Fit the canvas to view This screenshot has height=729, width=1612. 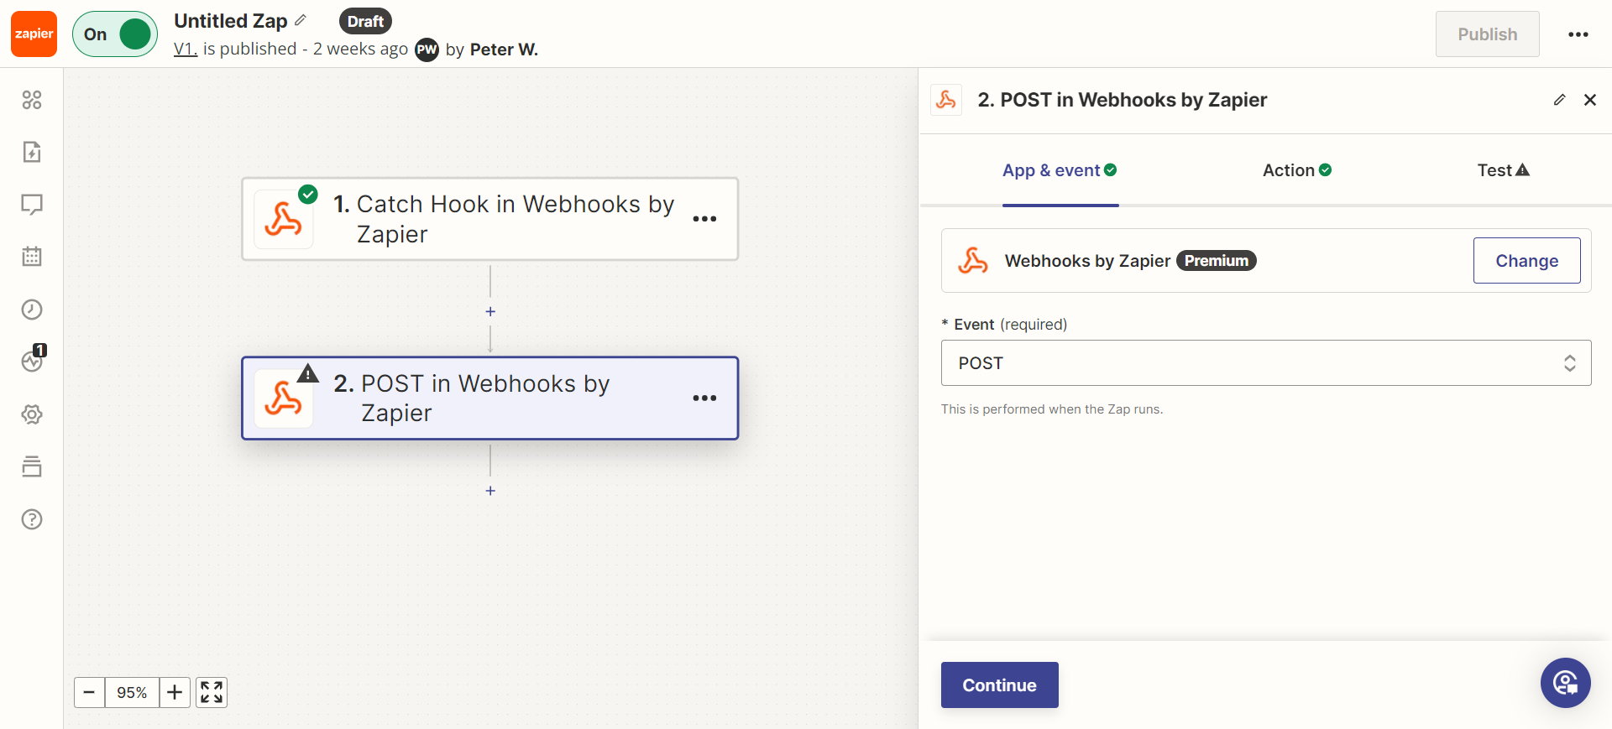pyautogui.click(x=212, y=692)
